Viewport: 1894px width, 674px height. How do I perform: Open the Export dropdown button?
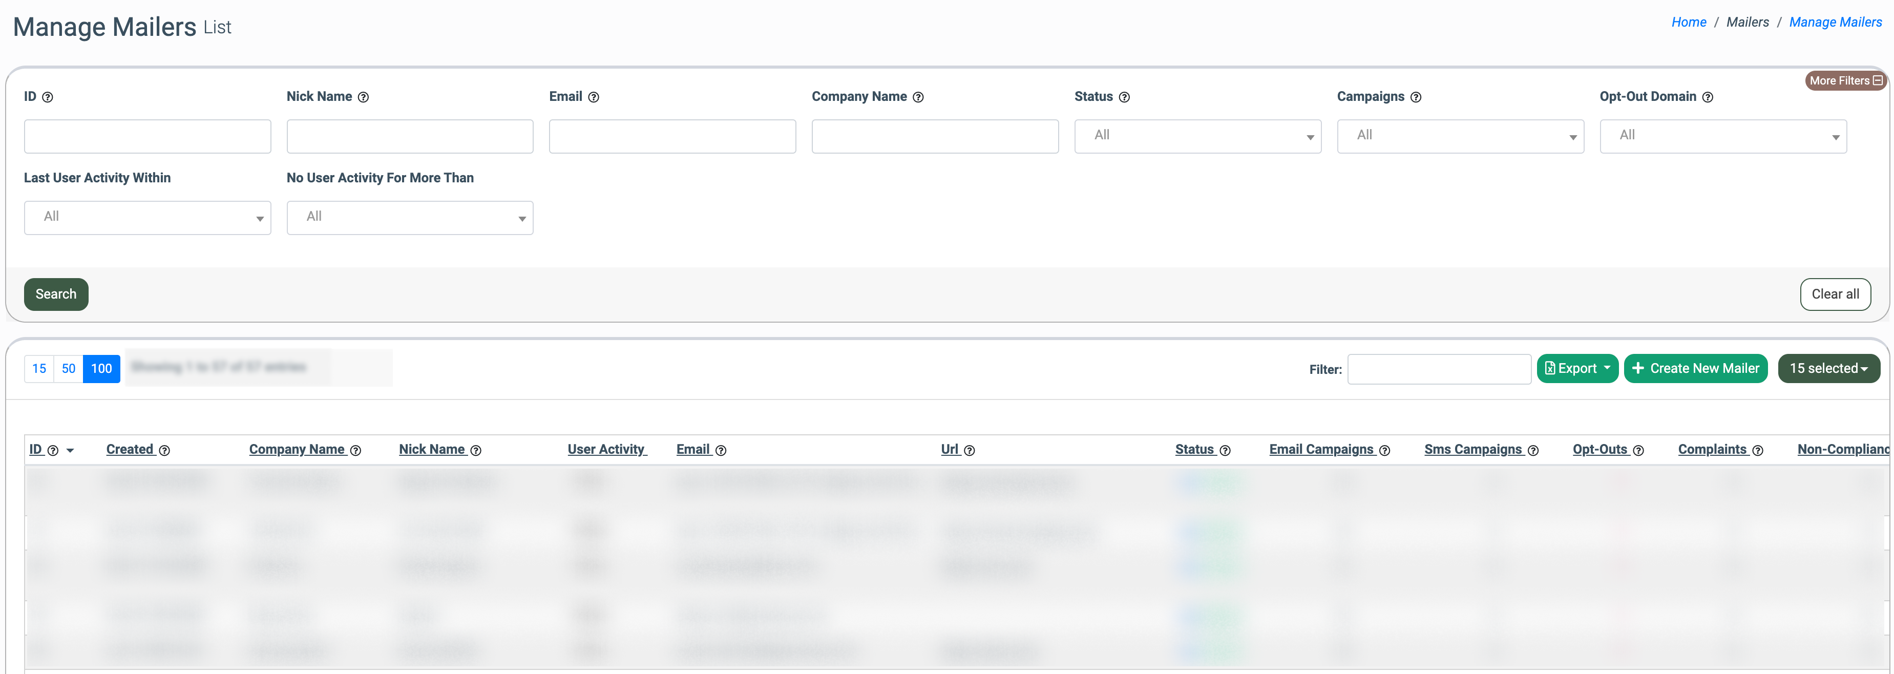(1576, 368)
